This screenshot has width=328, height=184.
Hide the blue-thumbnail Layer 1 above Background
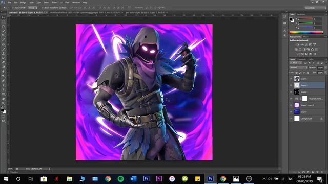291,112
